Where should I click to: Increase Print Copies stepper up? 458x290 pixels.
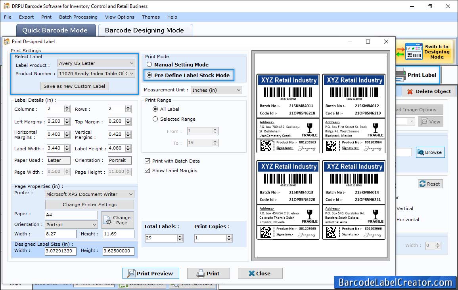point(229,236)
